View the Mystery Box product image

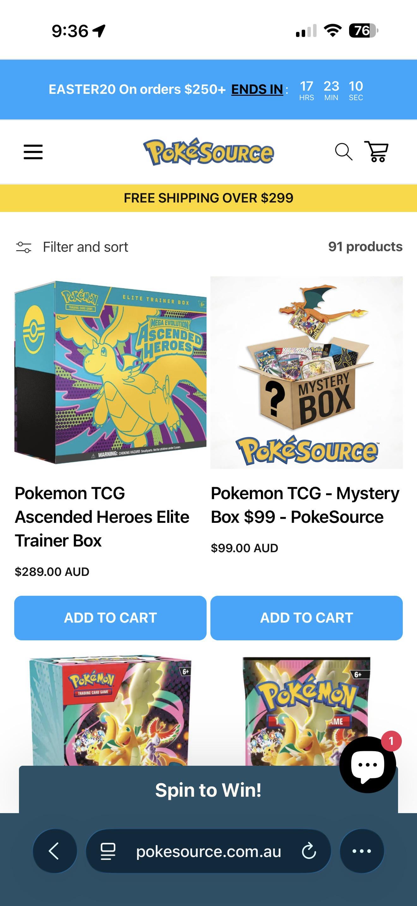click(306, 372)
